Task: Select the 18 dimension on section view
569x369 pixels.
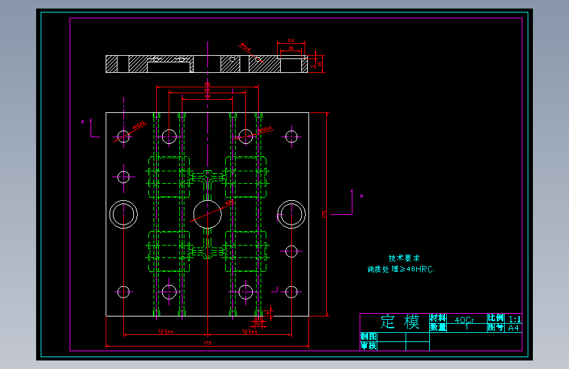Action: pyautogui.click(x=291, y=48)
